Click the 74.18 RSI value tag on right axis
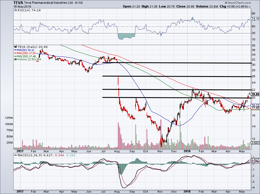 point(255,18)
